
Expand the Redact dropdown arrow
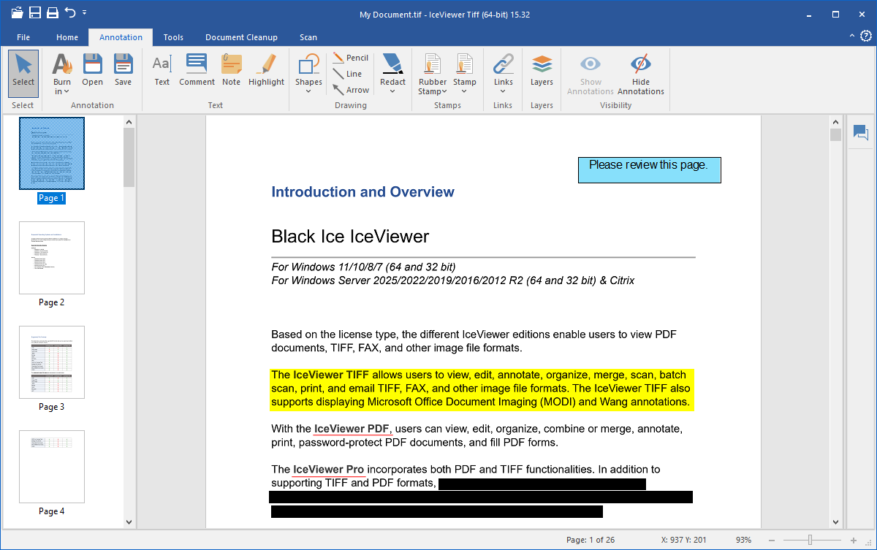392,92
